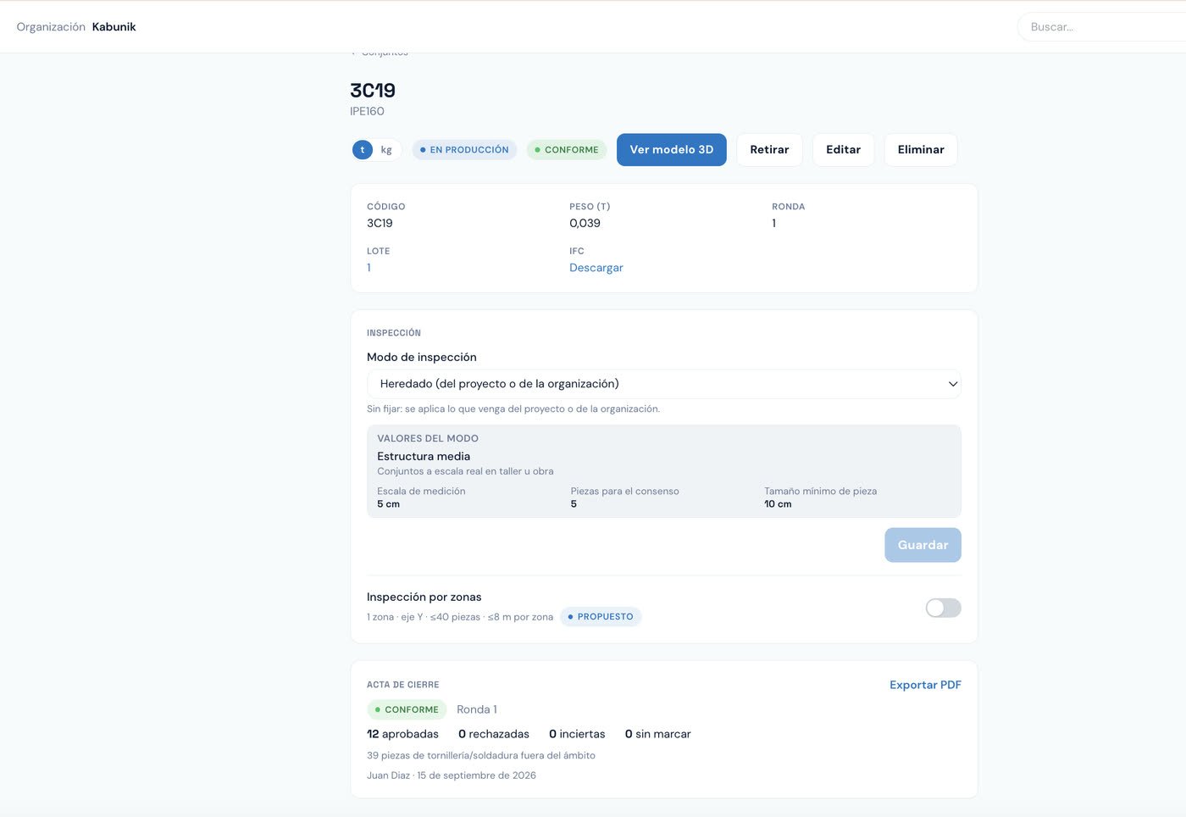Click the 'Sin fijar' helper text
The image size is (1186, 817).
[513, 409]
